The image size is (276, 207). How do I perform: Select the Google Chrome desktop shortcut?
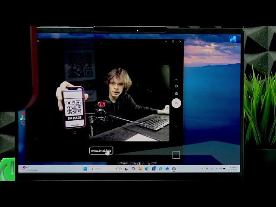(23, 119)
